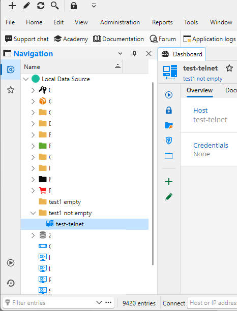Image resolution: width=237 pixels, height=311 pixels.
Task: Click the security shield icon in dashboard
Action: click(169, 141)
